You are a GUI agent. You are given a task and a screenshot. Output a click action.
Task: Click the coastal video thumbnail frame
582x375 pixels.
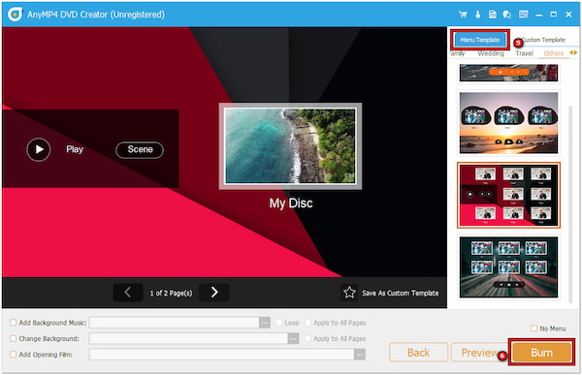coord(290,146)
